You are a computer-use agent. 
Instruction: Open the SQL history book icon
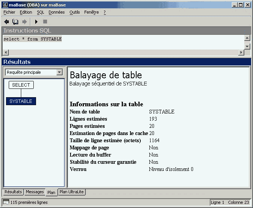point(16,22)
